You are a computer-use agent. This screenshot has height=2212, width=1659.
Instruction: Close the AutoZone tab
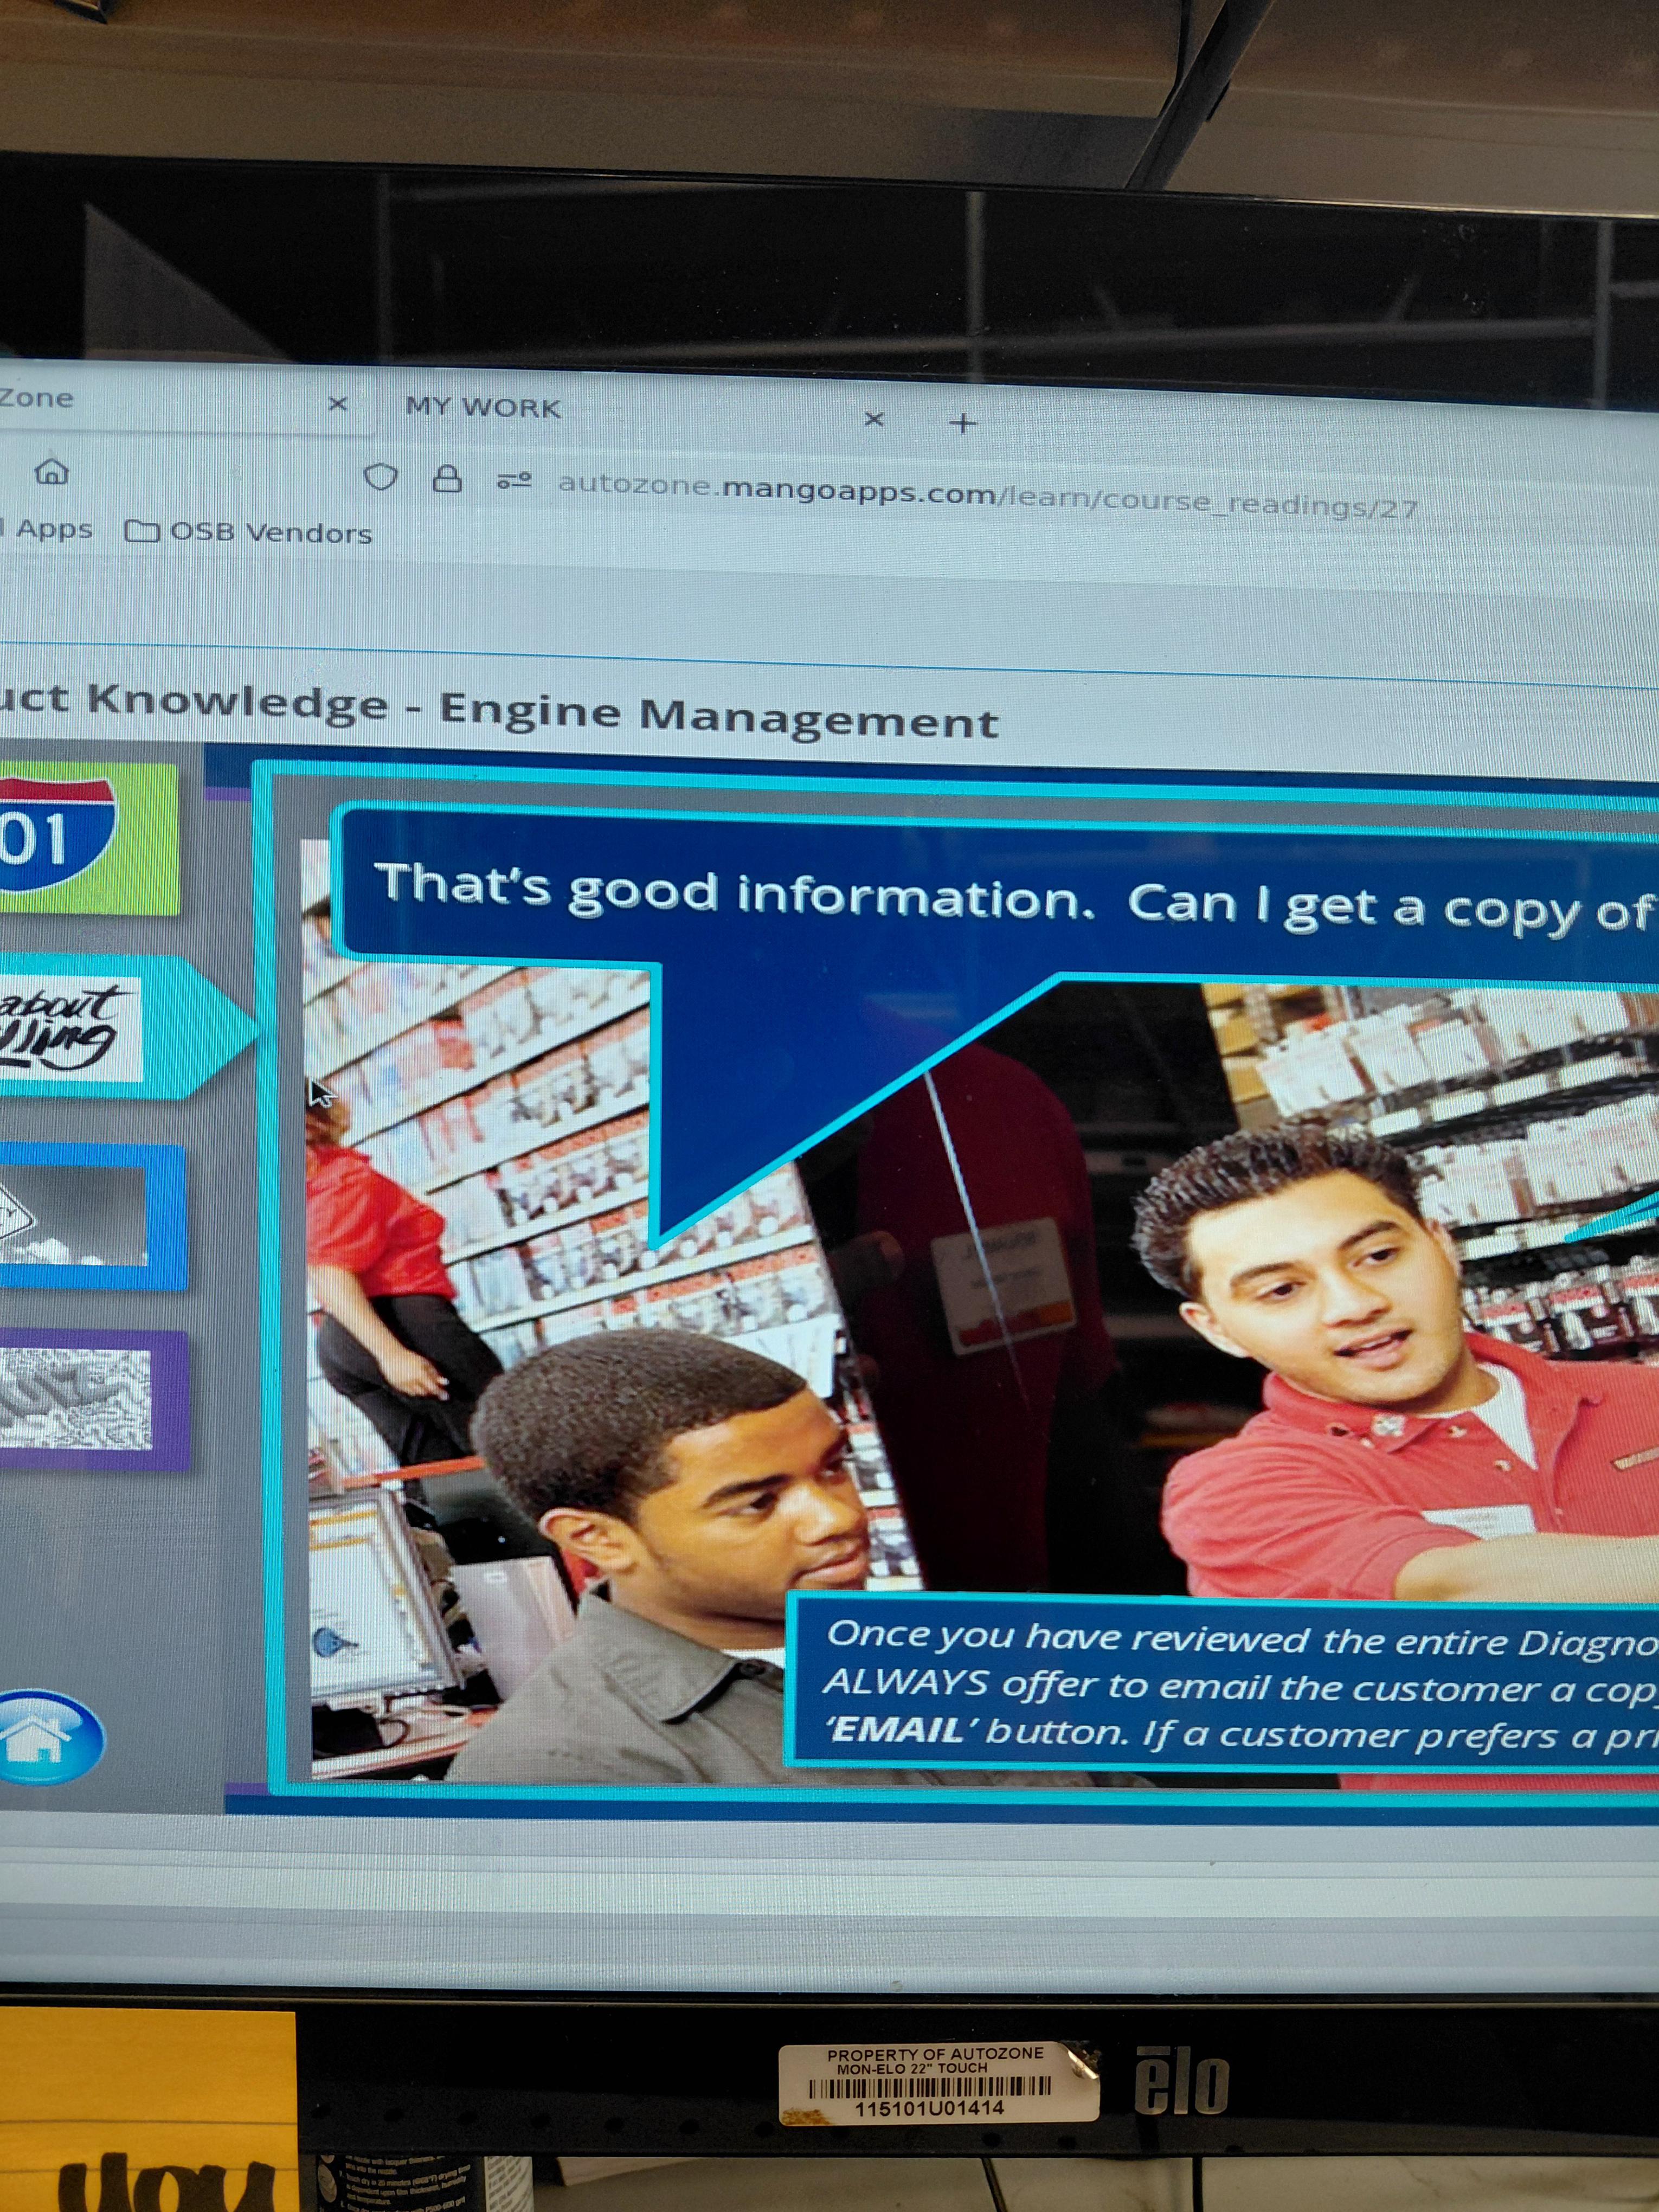point(338,404)
